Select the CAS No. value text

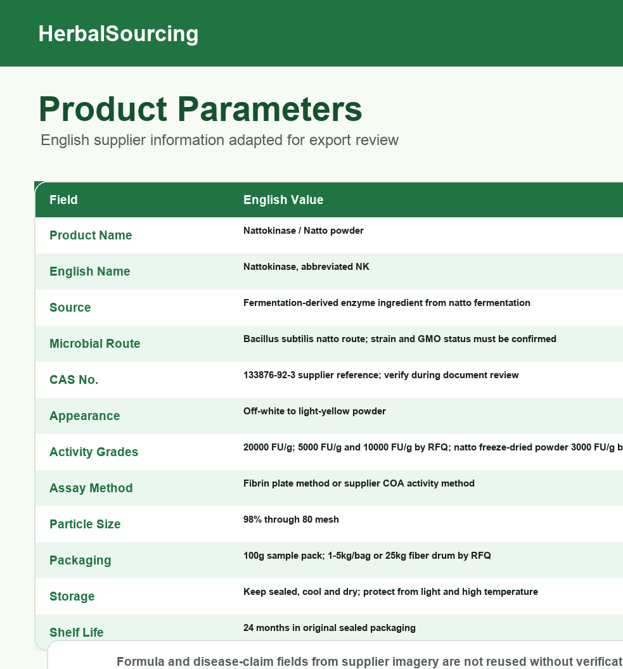(x=381, y=375)
